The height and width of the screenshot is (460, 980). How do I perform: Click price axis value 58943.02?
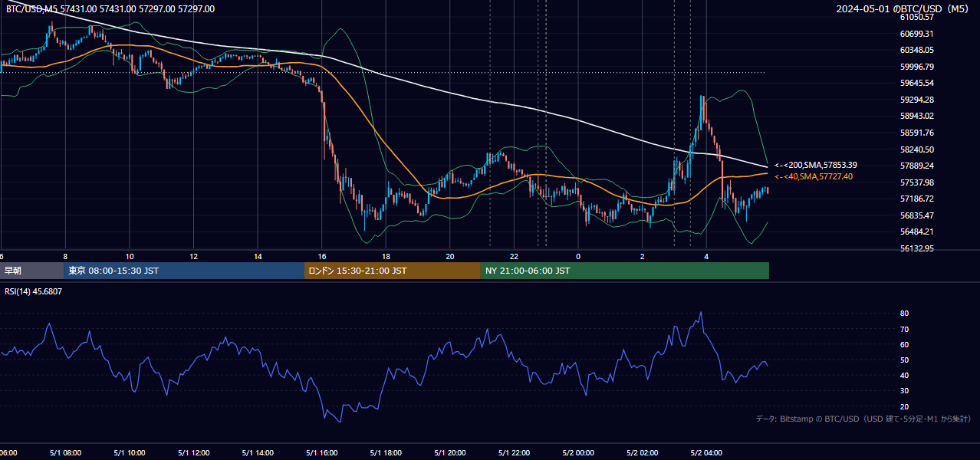pyautogui.click(x=917, y=116)
